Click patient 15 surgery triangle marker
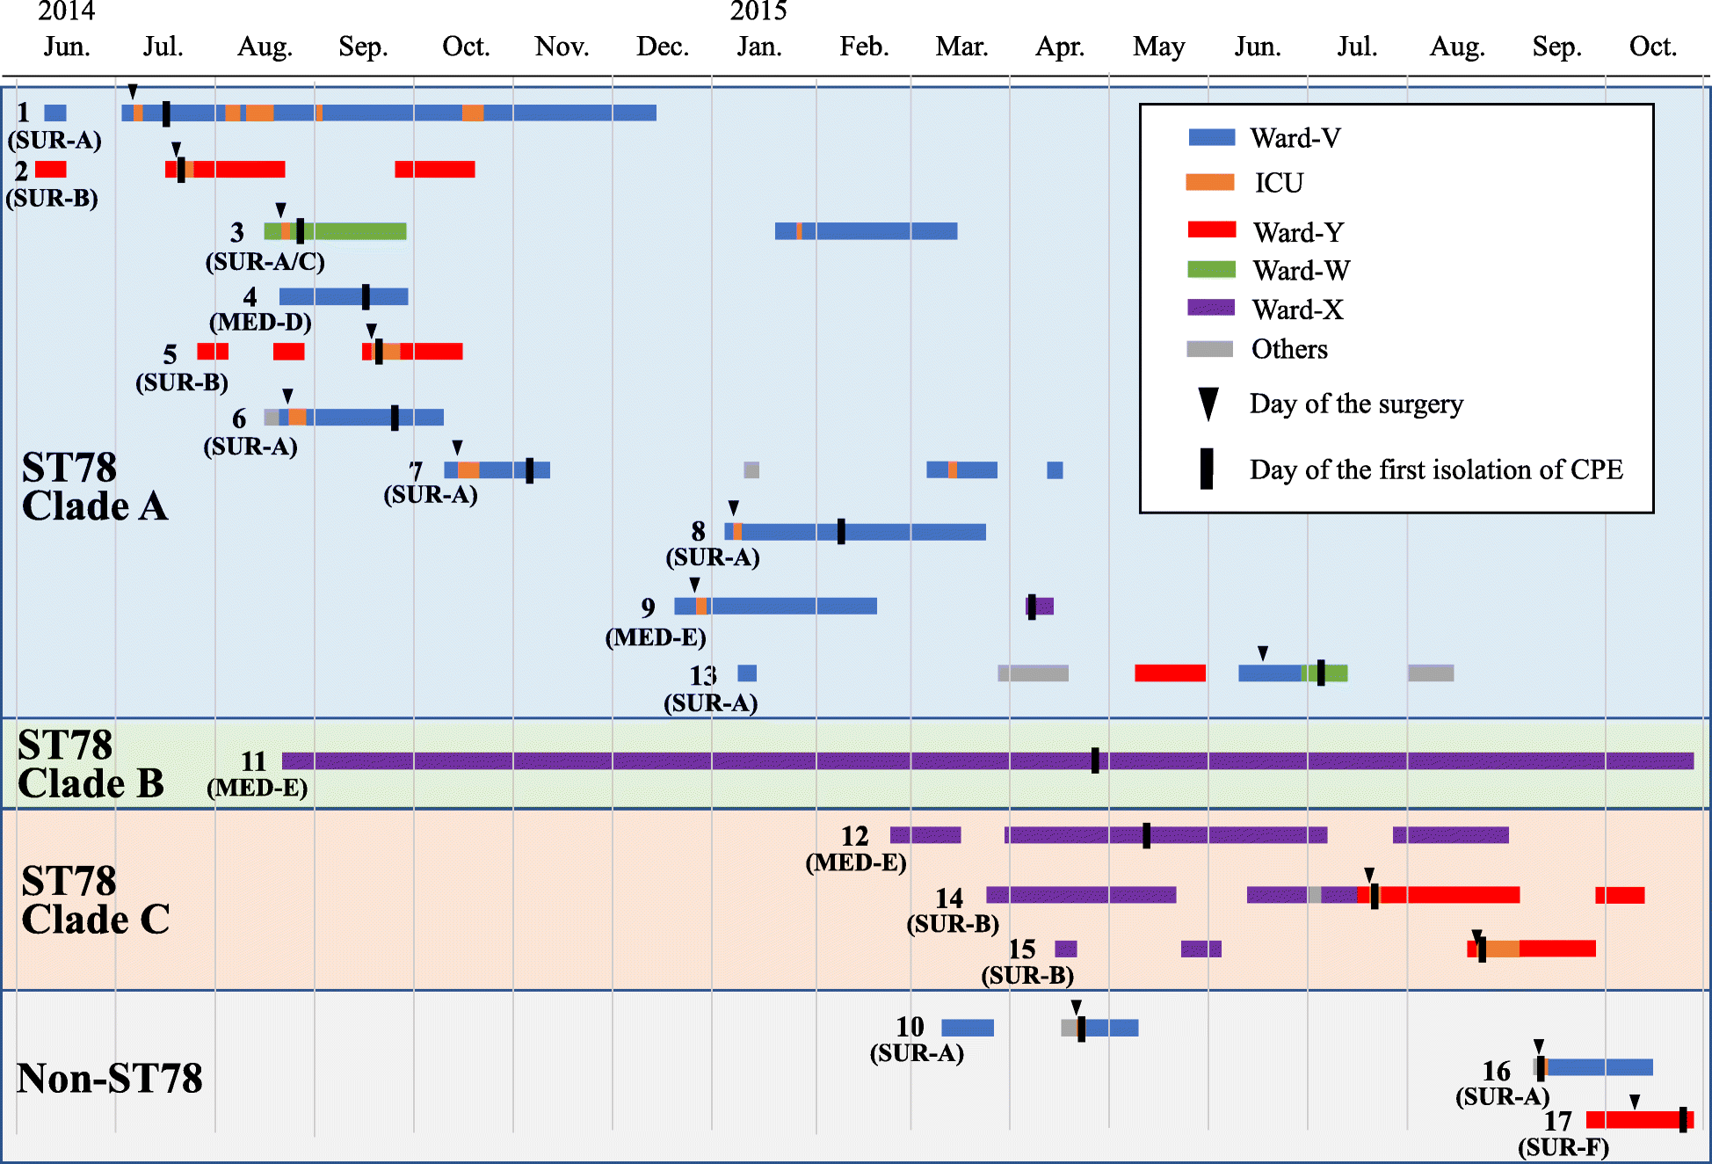Viewport: 1712px width, 1164px height. click(x=1477, y=936)
